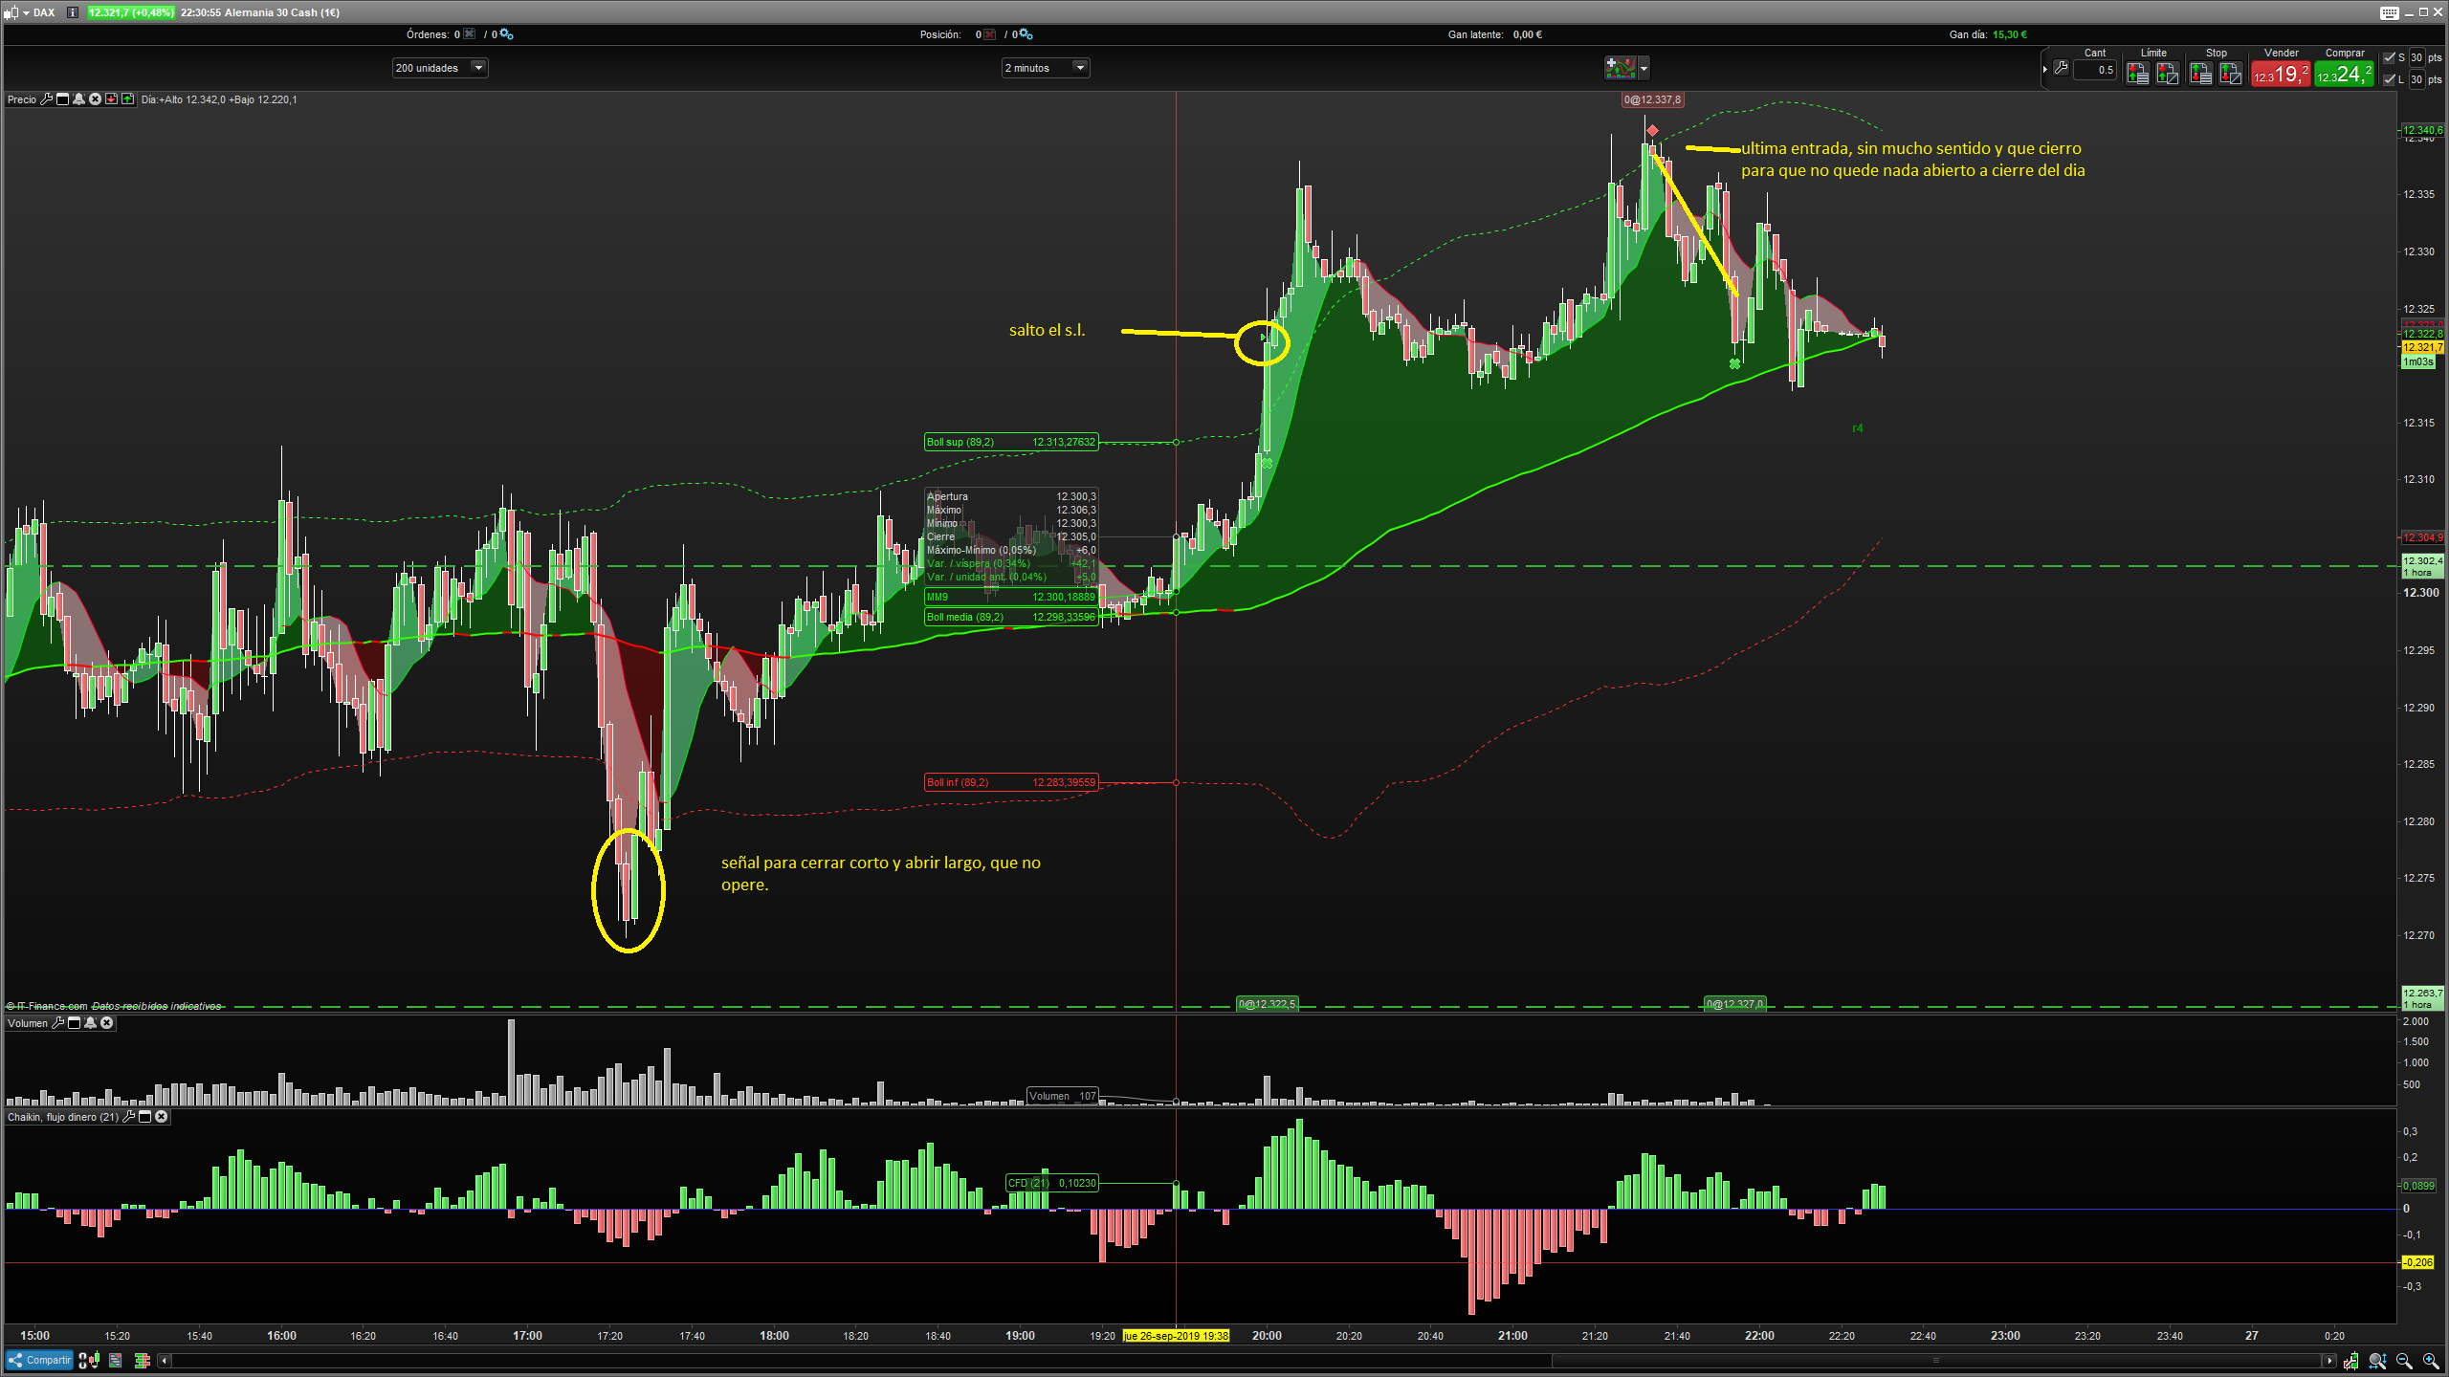Open Precio panel wrench settings
This screenshot has height=1377, width=2449.
coord(46,99)
